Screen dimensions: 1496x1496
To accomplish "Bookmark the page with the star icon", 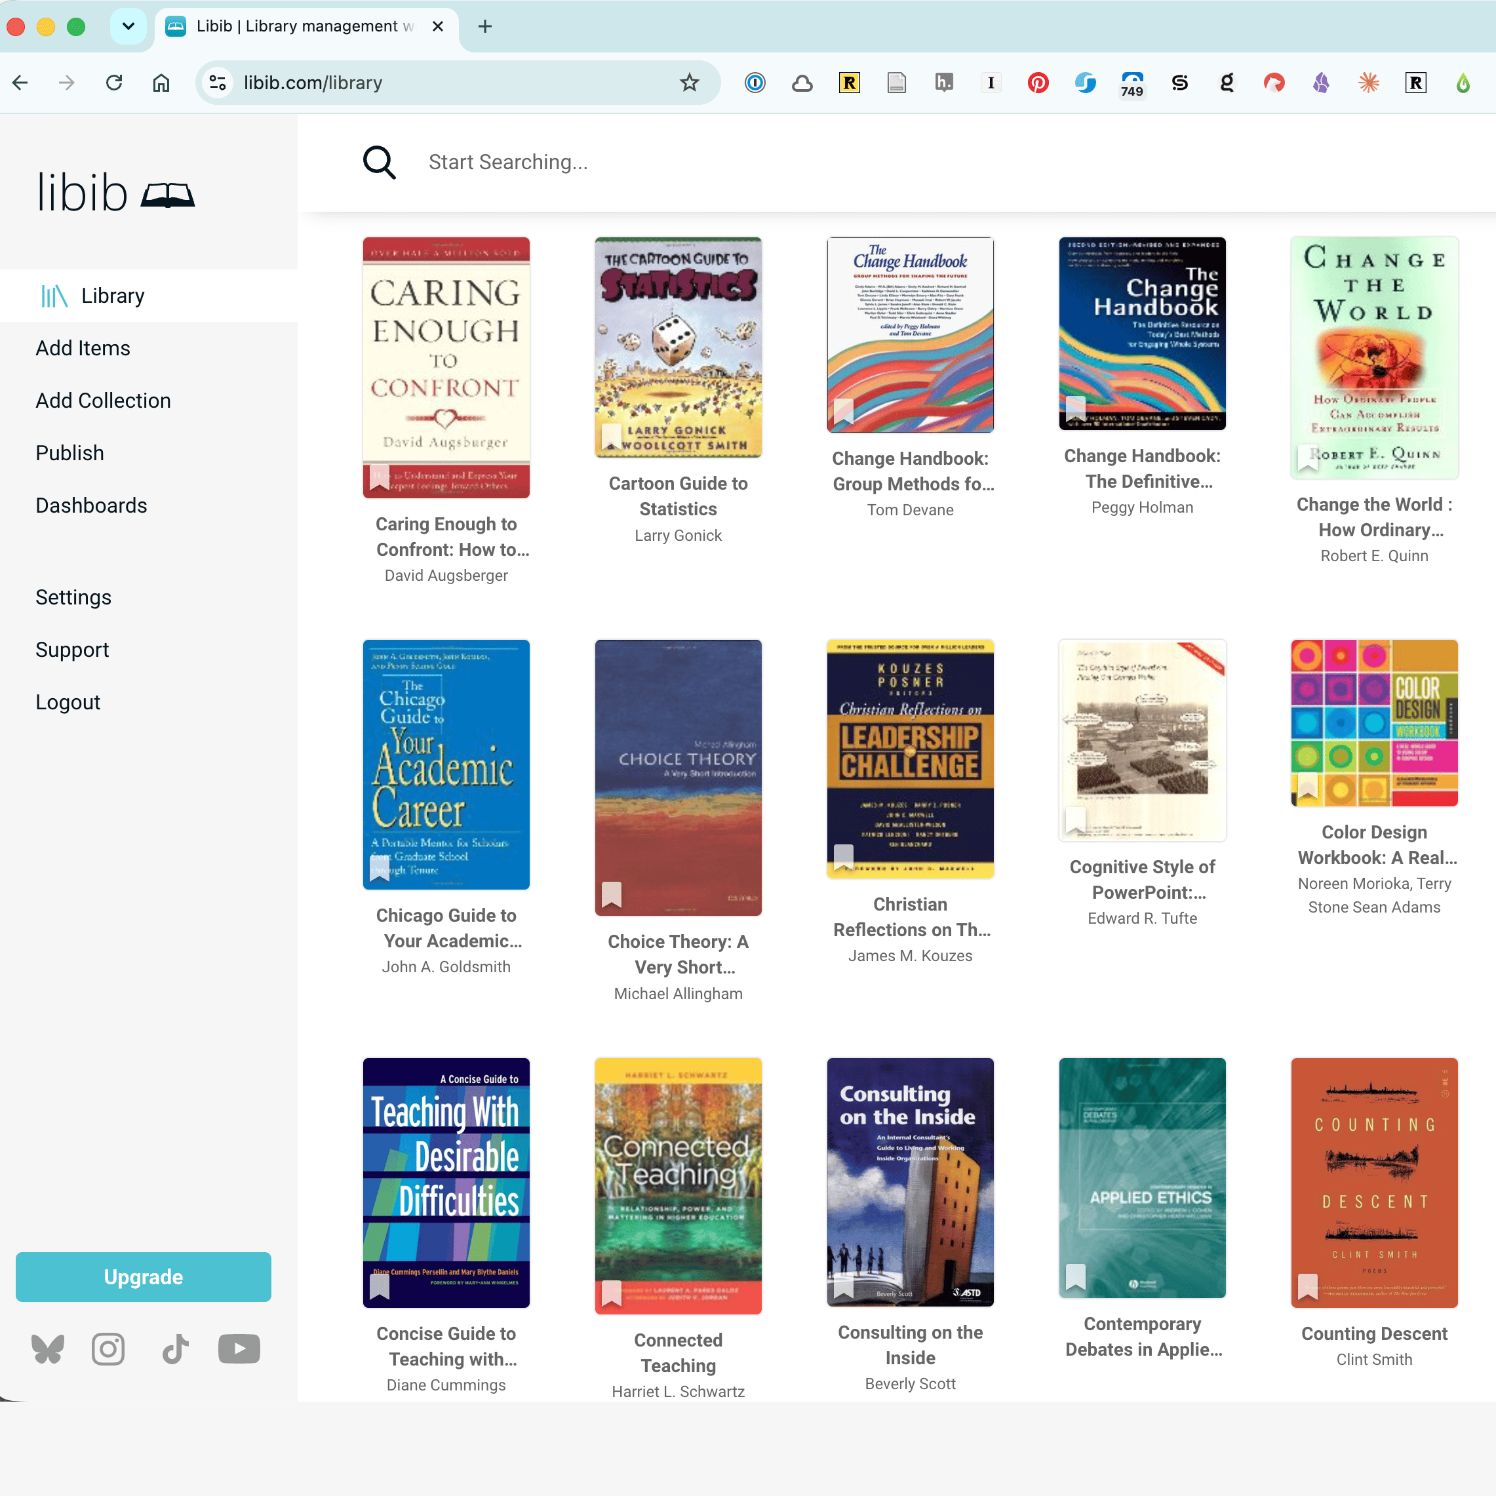I will coord(689,83).
